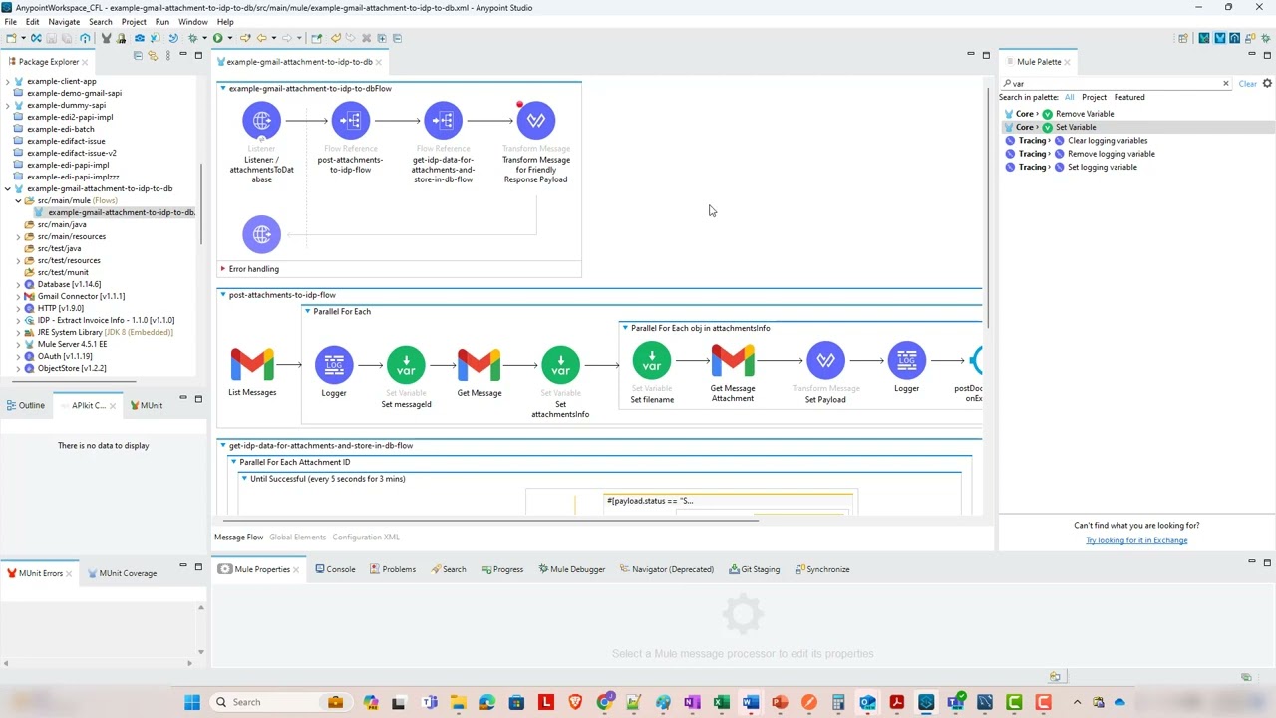Switch to the Console tab
Image resolution: width=1276 pixels, height=718 pixels.
coord(335,569)
